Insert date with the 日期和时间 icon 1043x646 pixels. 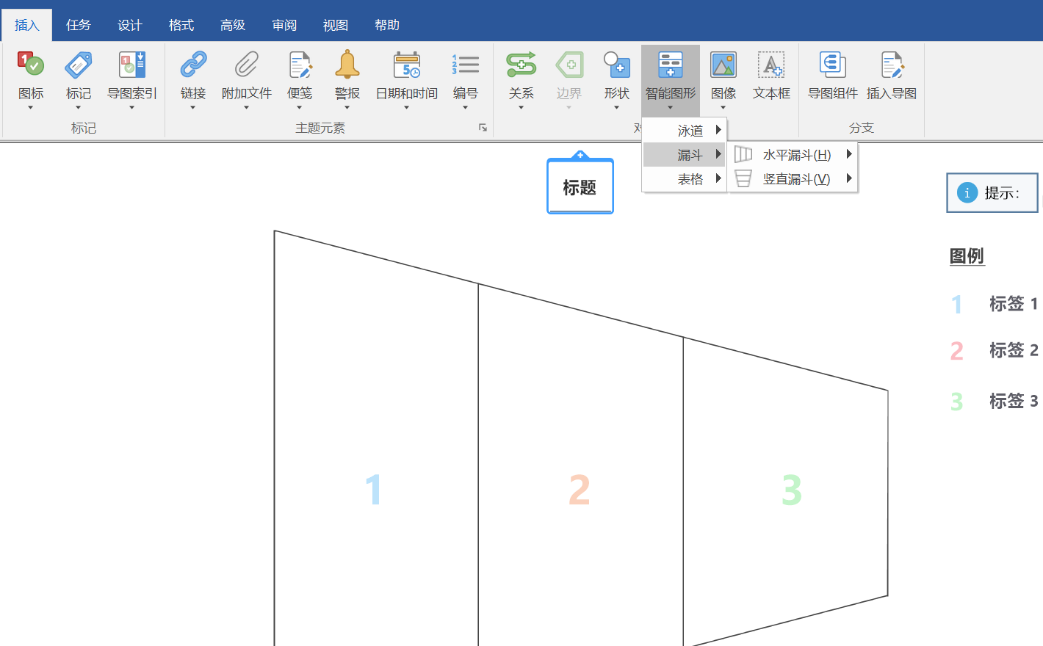tap(406, 73)
